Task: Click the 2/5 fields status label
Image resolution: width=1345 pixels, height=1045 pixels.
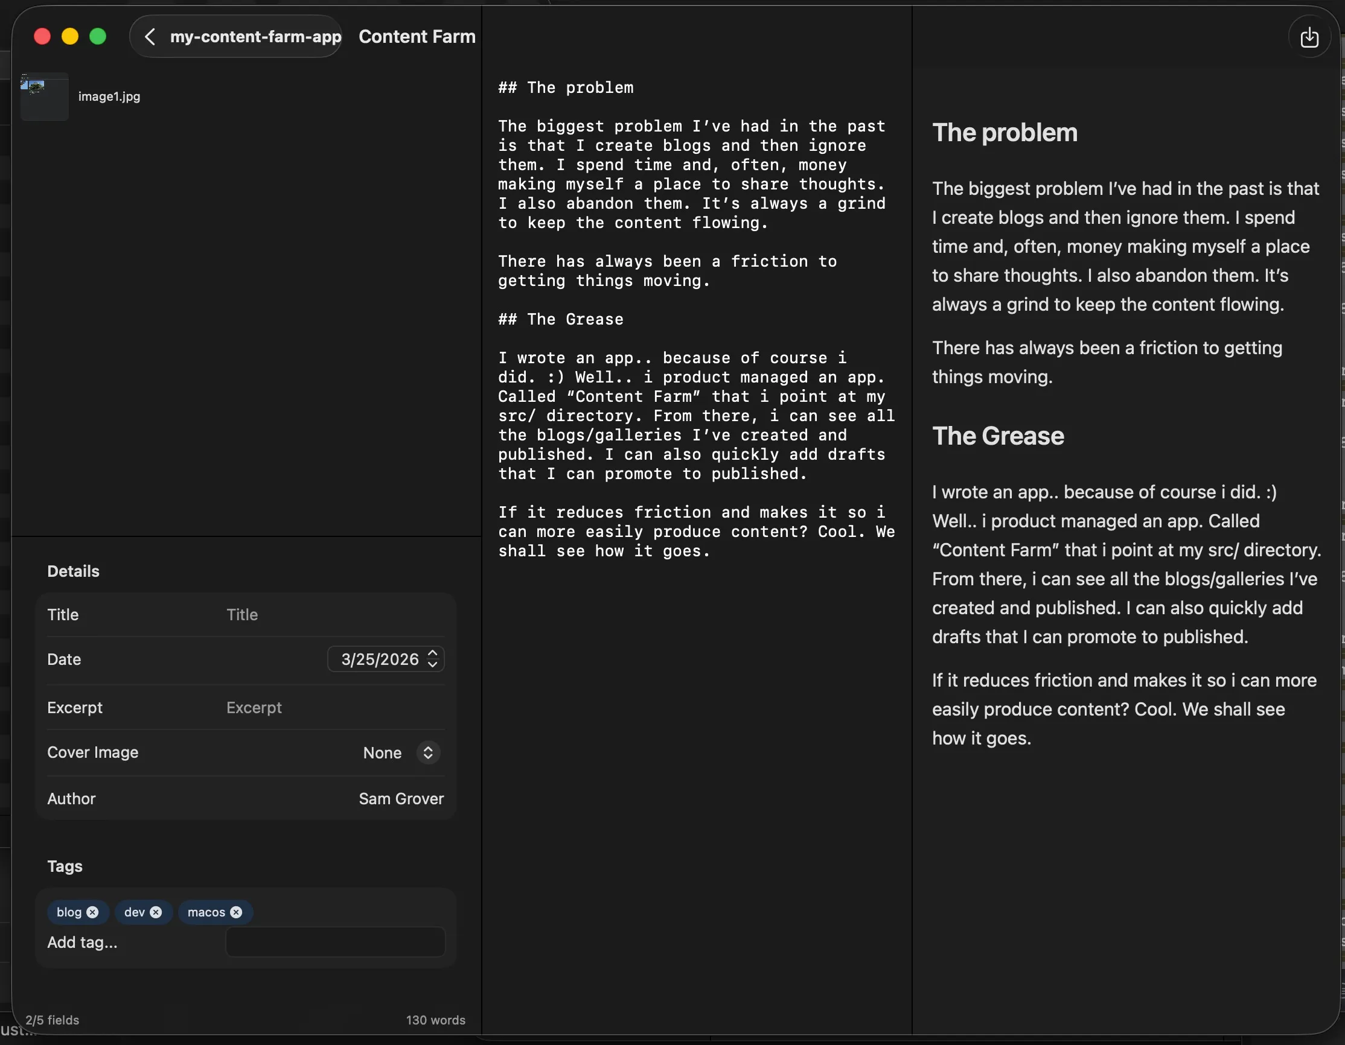Action: point(53,1020)
